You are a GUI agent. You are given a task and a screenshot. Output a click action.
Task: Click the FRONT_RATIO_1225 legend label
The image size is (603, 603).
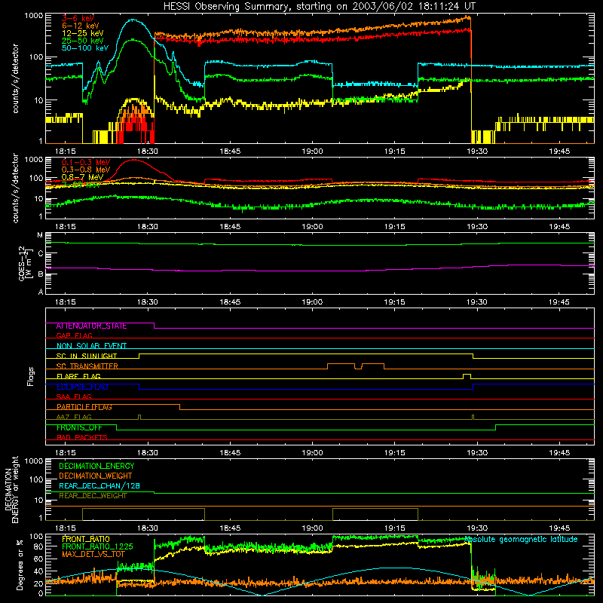tap(97, 546)
